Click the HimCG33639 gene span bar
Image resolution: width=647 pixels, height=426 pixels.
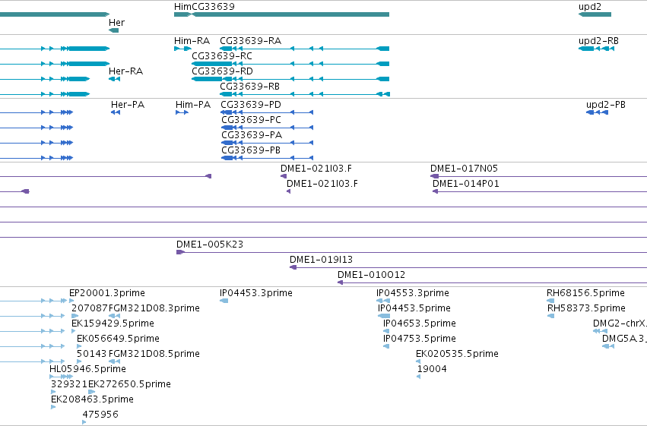click(281, 14)
